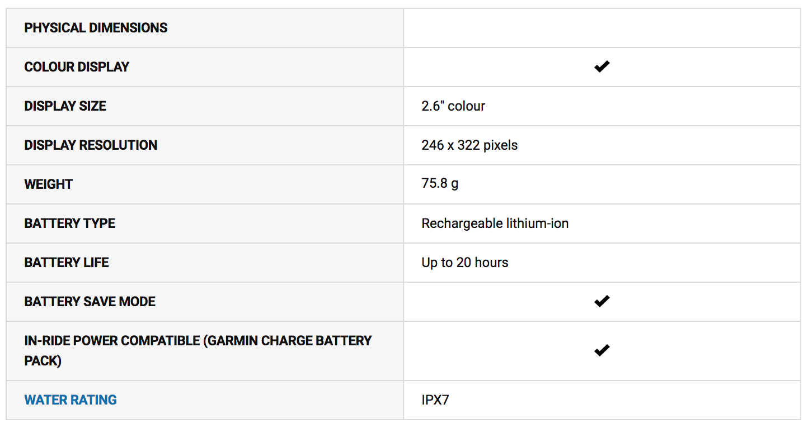Select the 75.8 g weight value
Screen dimensions: 808x428
tap(440, 184)
